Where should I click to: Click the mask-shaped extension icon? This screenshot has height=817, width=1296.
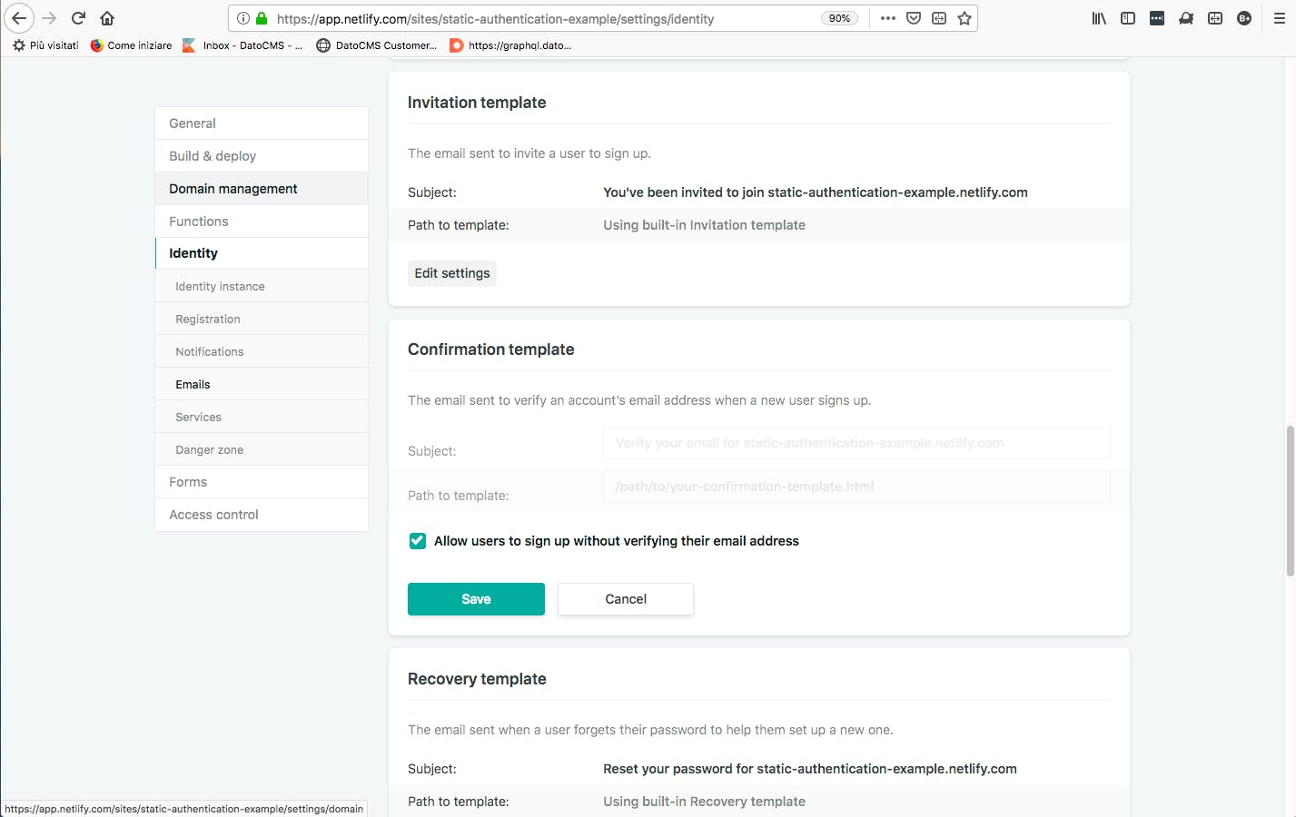pos(1186,18)
